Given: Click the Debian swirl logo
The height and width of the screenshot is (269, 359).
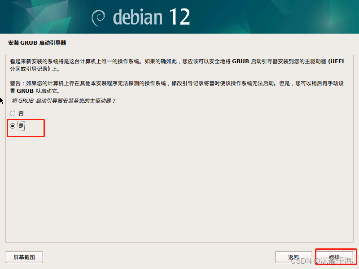Looking at the screenshot, I should click(x=98, y=18).
